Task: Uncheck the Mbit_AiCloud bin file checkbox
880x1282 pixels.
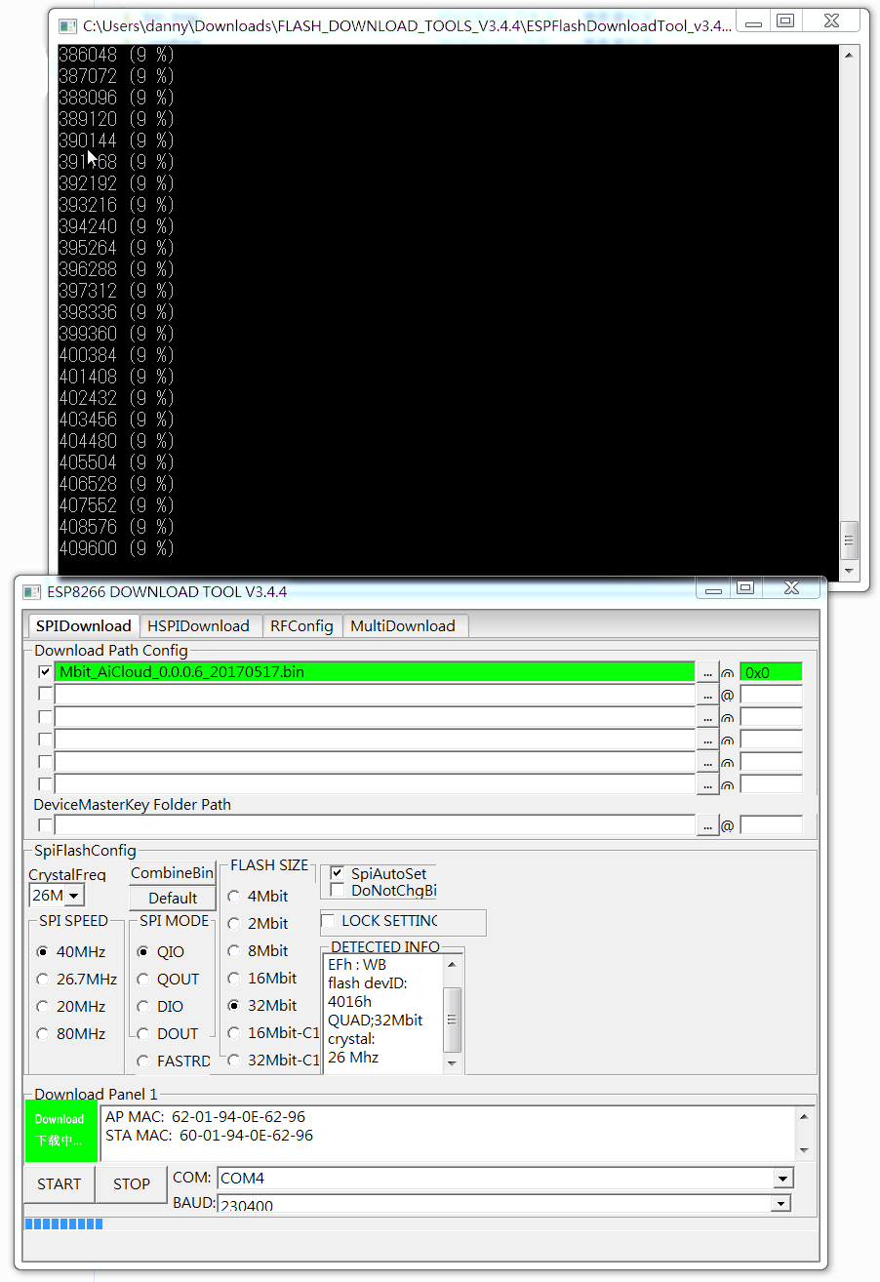Action: tap(45, 672)
